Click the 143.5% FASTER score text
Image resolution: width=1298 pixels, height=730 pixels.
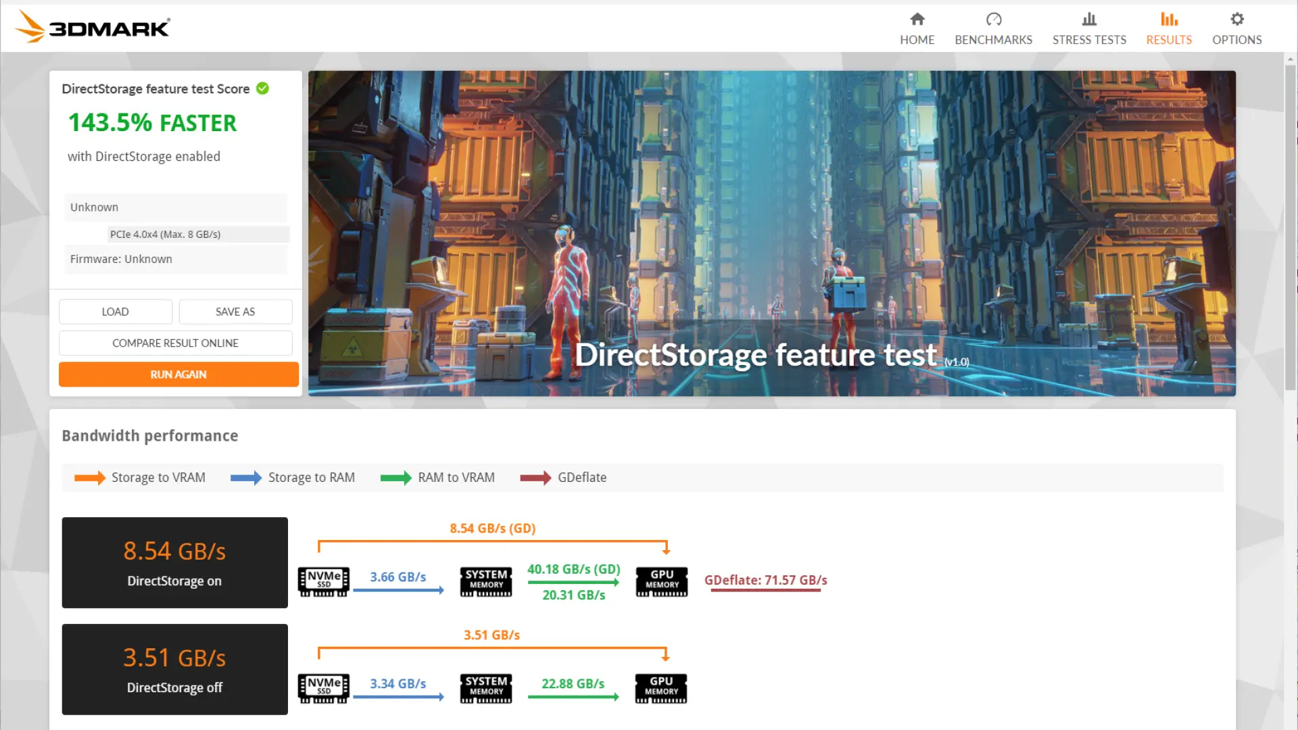pos(152,123)
